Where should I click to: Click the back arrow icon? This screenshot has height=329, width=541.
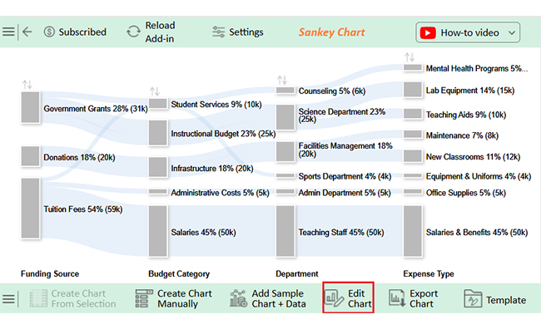pos(27,32)
